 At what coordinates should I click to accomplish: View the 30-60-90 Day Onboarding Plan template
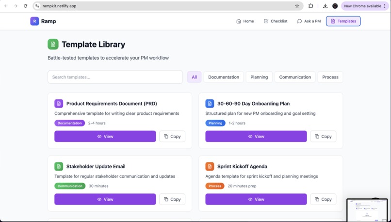[256, 136]
